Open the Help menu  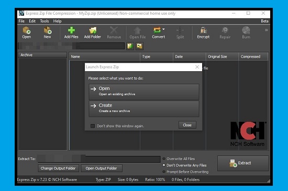57,21
